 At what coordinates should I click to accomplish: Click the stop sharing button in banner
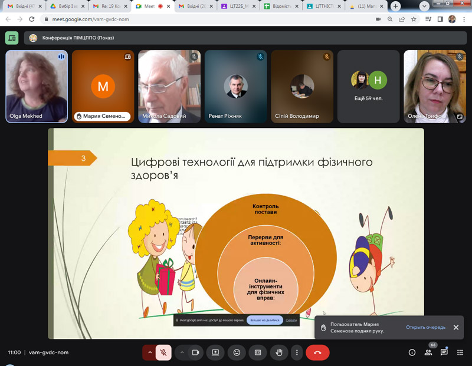264,320
